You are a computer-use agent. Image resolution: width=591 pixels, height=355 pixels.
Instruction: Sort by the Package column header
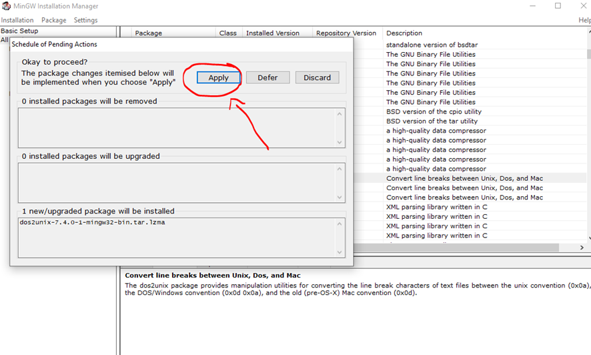click(x=148, y=33)
